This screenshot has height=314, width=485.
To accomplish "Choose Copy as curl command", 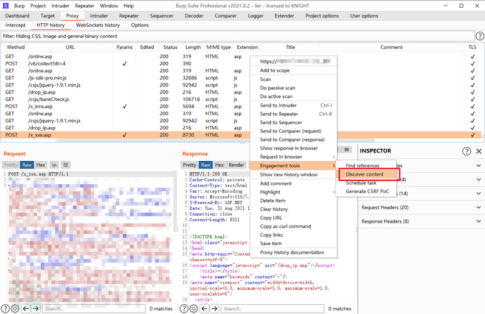I will pos(294,226).
